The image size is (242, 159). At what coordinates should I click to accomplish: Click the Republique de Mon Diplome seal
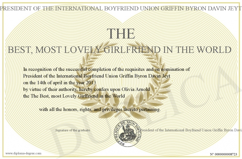pyautogui.click(x=128, y=133)
